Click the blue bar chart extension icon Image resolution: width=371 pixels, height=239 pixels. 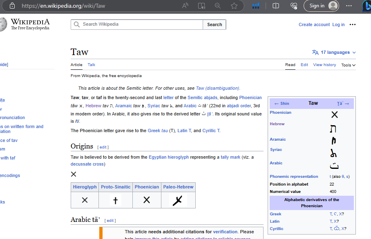pyautogui.click(x=256, y=6)
